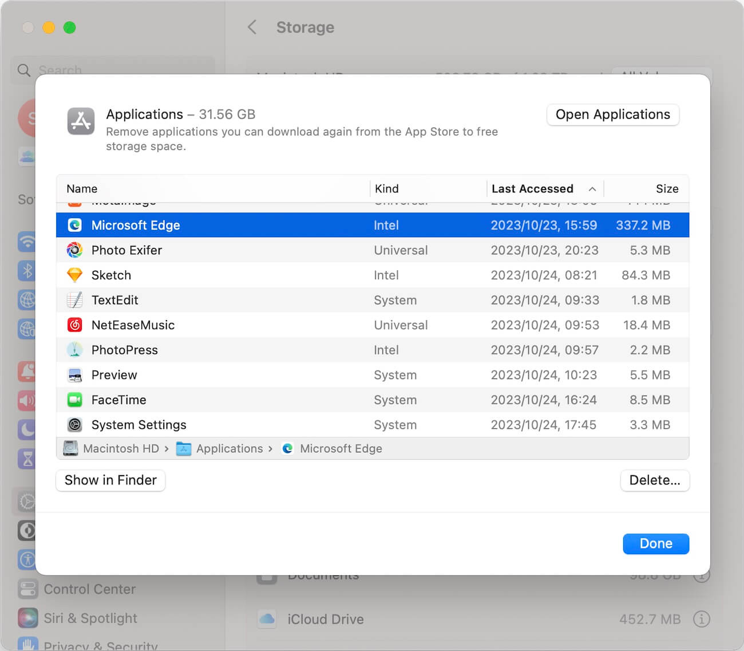Select the Preview row name
Viewport: 744px width, 651px height.
point(114,375)
